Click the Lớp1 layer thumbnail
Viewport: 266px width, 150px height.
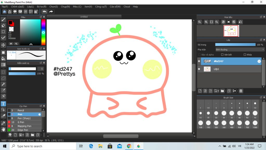pos(207,69)
